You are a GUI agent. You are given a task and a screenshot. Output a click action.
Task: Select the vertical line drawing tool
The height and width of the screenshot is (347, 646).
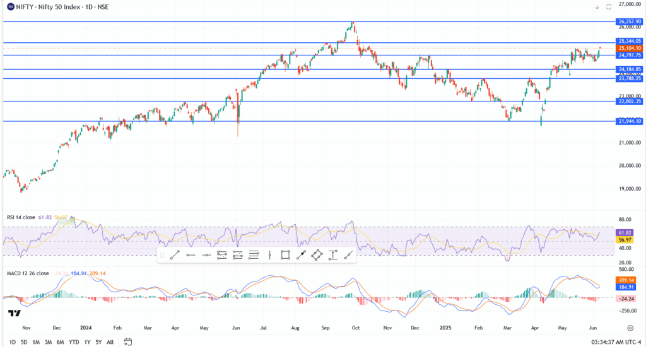click(269, 255)
